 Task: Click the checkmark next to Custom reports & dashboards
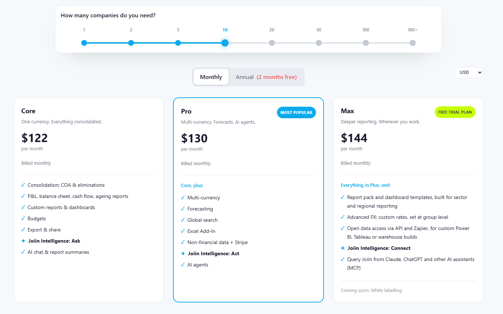tap(23, 207)
